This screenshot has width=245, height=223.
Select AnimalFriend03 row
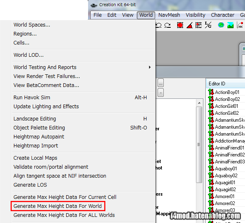[226, 162]
